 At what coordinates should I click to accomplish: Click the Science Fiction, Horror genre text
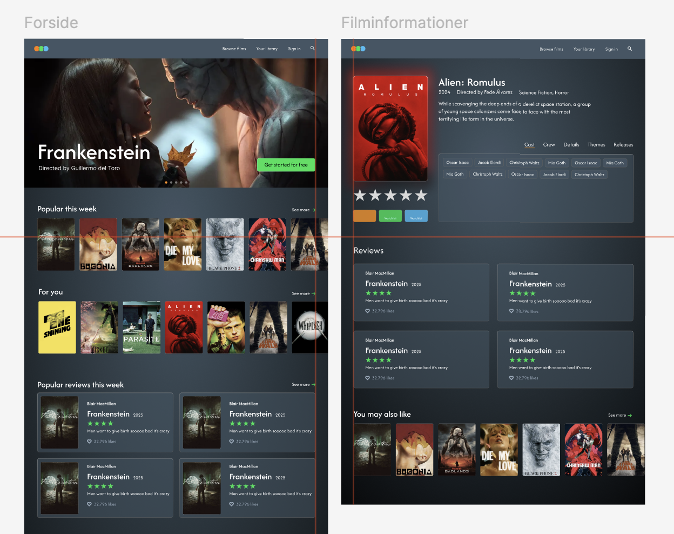[x=544, y=92]
